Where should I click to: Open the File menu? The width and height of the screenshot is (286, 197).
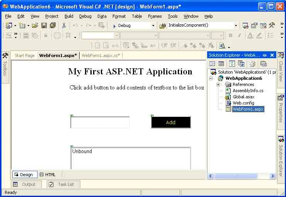click(8, 16)
